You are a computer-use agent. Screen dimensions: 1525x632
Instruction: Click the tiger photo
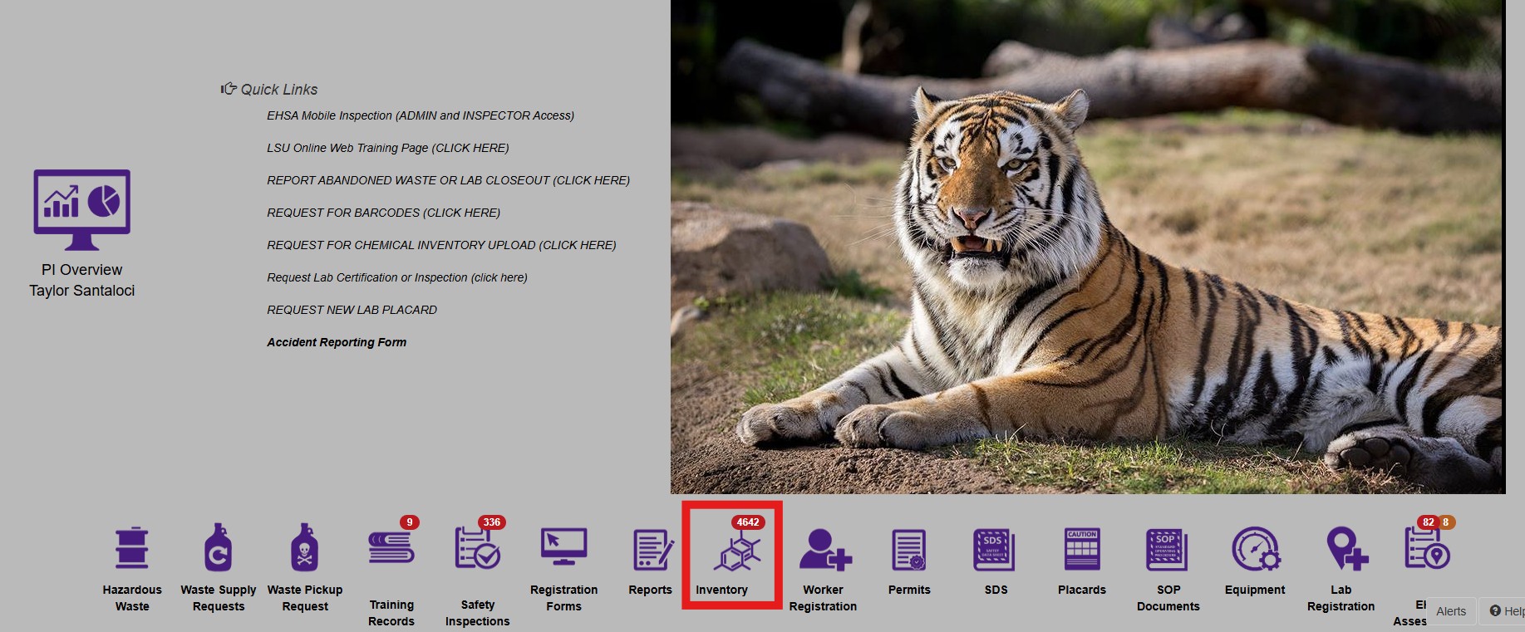click(x=1087, y=247)
